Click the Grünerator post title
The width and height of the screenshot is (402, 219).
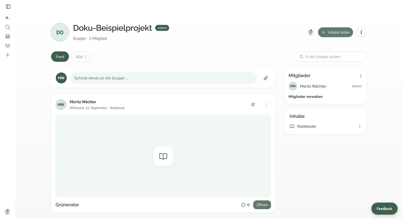pyautogui.click(x=67, y=205)
